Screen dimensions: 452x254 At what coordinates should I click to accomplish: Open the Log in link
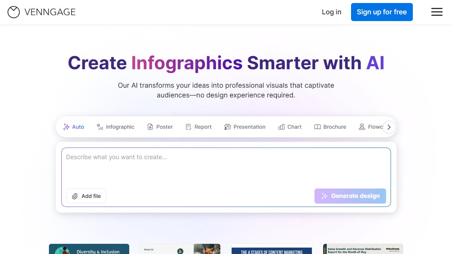pos(331,12)
